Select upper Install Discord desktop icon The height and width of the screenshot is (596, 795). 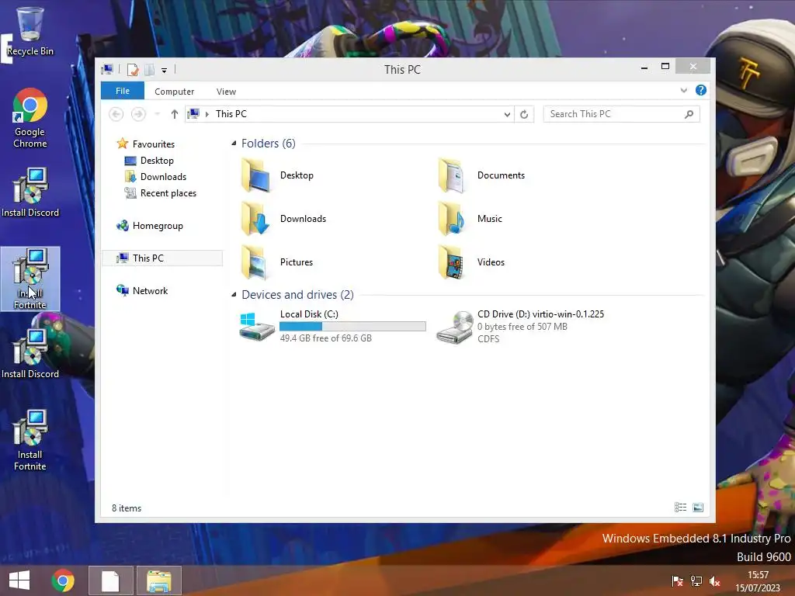pyautogui.click(x=30, y=192)
